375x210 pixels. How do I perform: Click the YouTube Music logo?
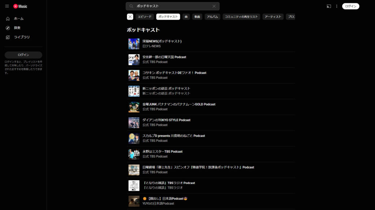[x=21, y=6]
